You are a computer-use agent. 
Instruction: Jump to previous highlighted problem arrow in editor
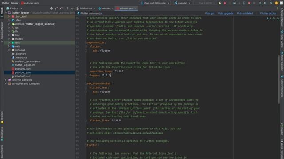click(x=274, y=18)
